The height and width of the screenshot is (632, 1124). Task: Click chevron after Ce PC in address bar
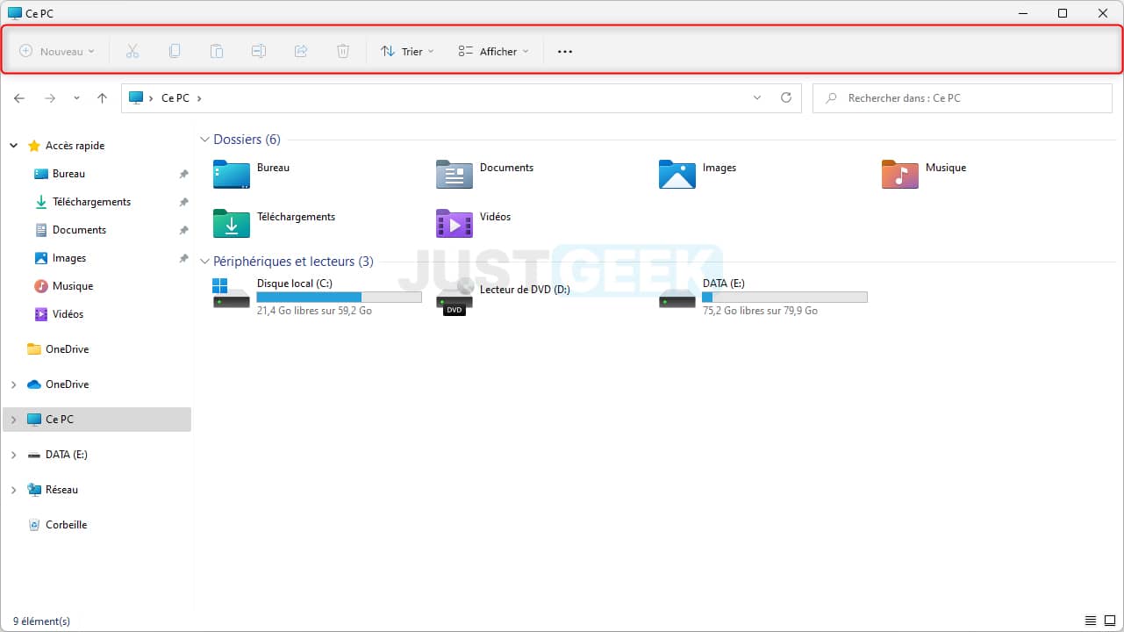tap(199, 98)
